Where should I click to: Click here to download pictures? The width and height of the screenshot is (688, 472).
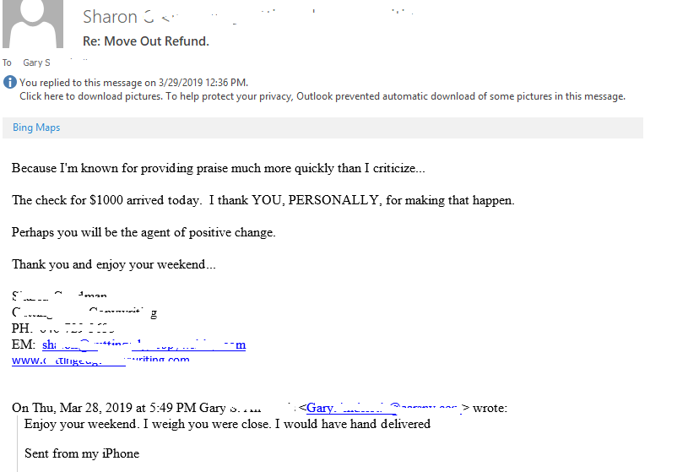(x=90, y=96)
